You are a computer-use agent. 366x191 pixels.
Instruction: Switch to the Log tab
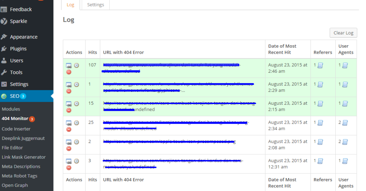tap(70, 5)
